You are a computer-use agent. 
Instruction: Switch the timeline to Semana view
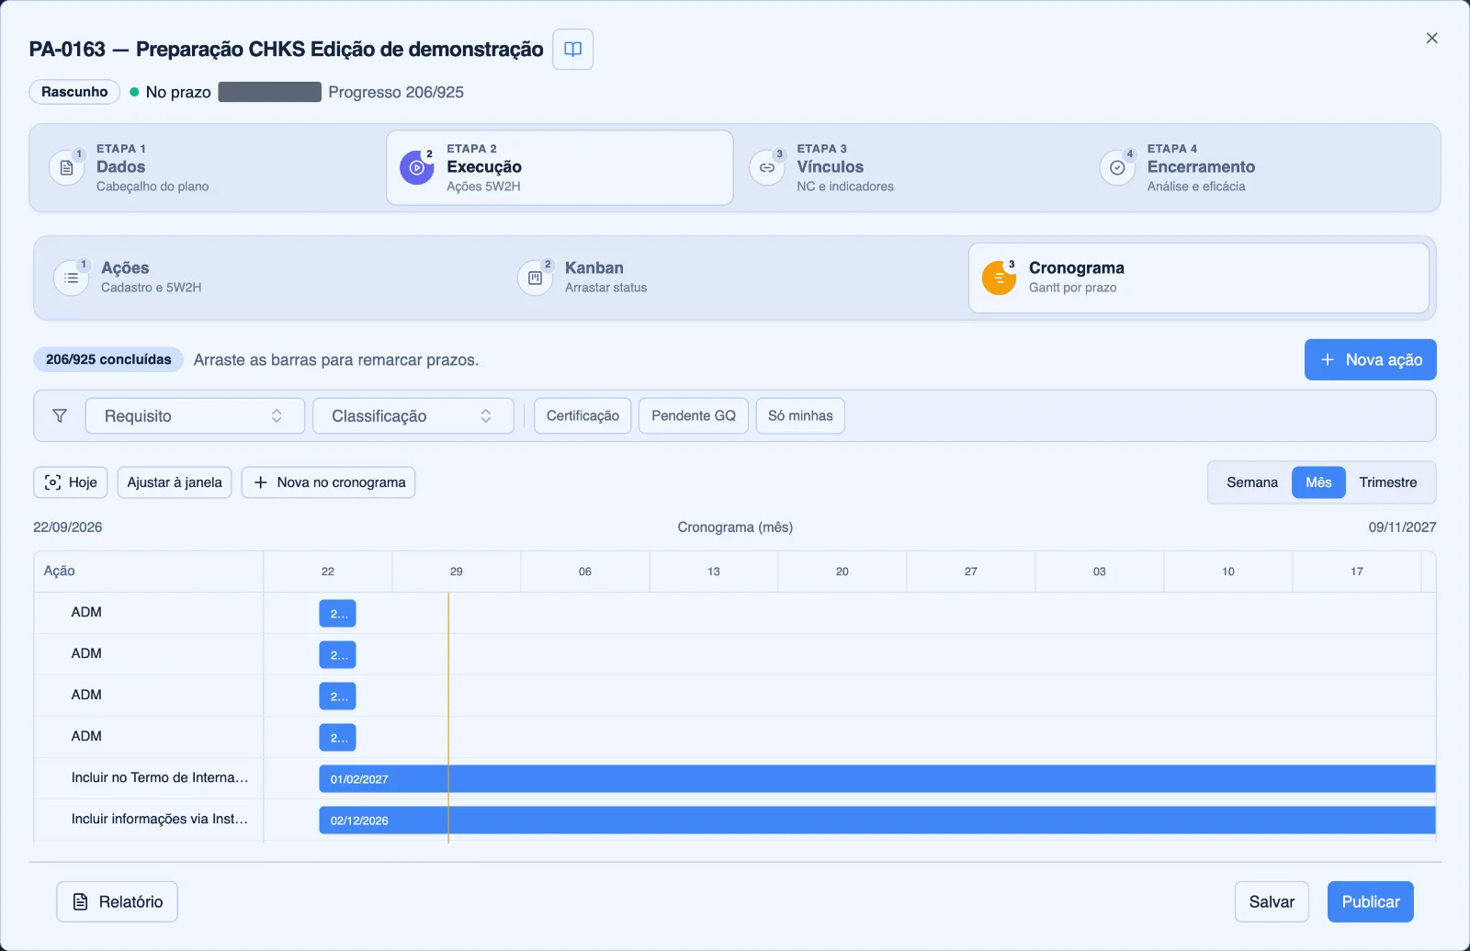click(1252, 482)
